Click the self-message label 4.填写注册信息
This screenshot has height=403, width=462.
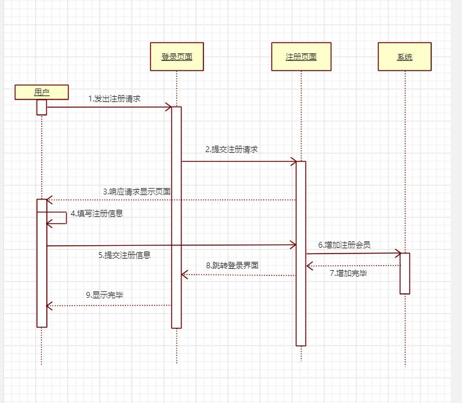click(x=97, y=213)
